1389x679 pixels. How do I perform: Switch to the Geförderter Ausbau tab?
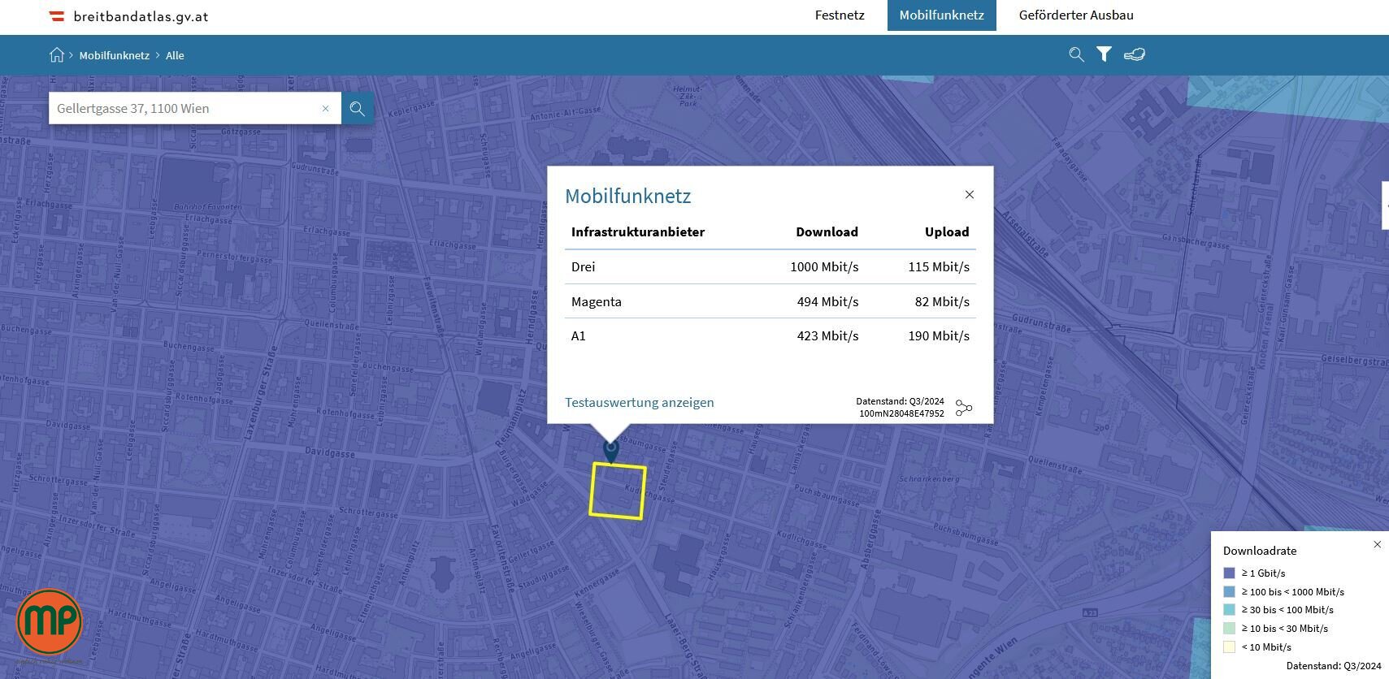pyautogui.click(x=1075, y=15)
